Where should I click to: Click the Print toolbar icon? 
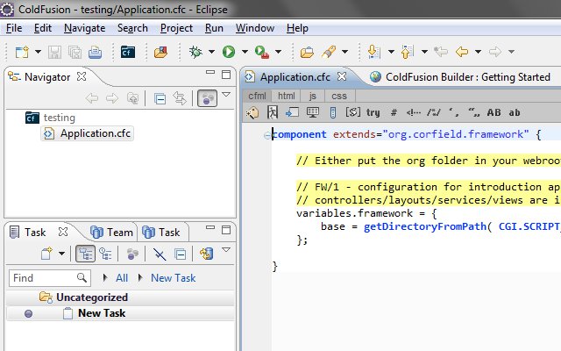(x=96, y=53)
